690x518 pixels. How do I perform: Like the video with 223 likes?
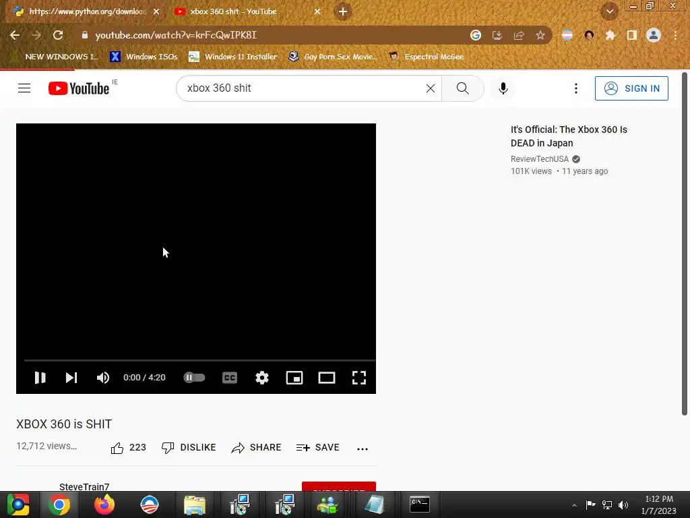coord(128,448)
